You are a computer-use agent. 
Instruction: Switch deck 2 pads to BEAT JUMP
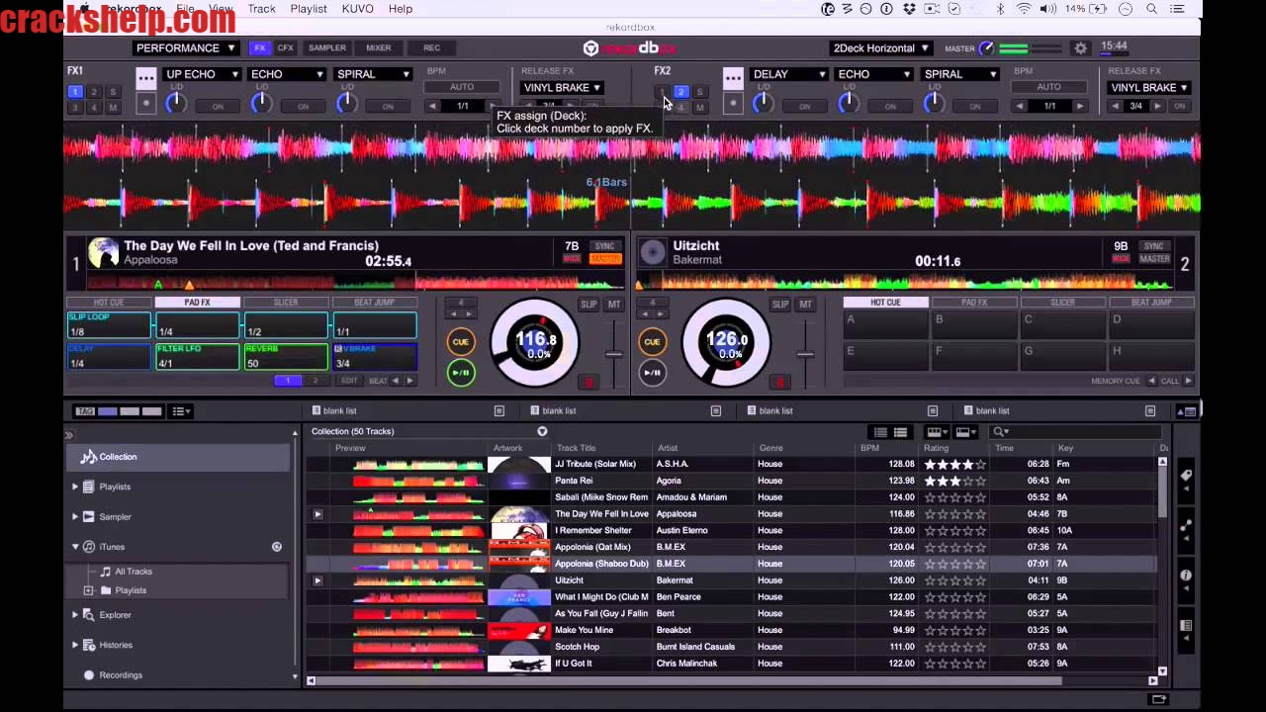(1151, 303)
